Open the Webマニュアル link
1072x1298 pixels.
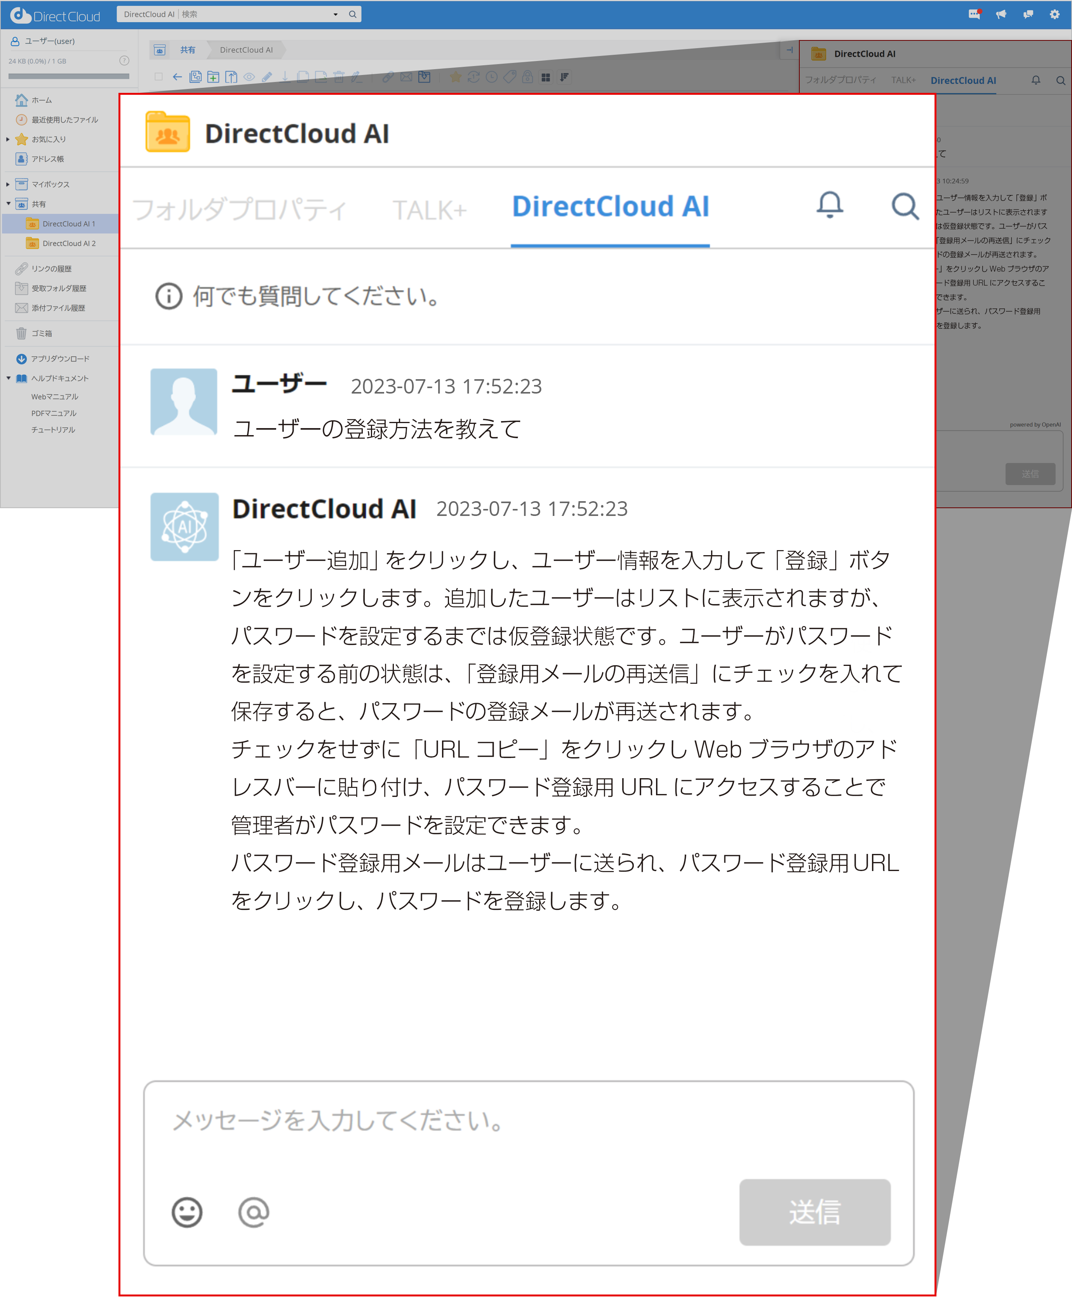pyautogui.click(x=54, y=397)
